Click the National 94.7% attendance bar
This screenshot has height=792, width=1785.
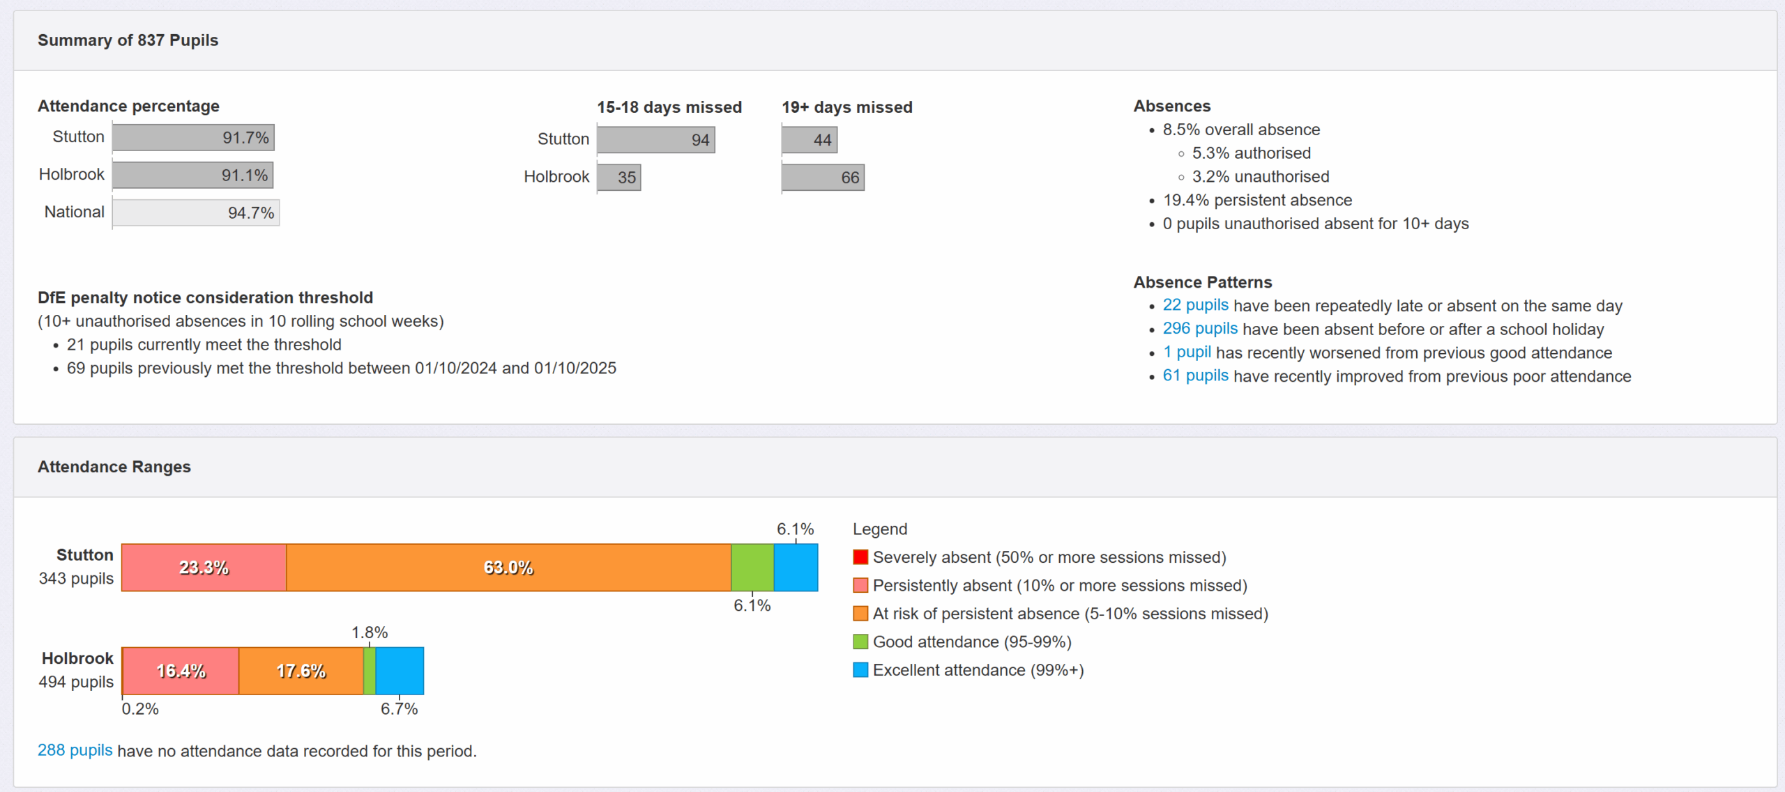tap(196, 212)
